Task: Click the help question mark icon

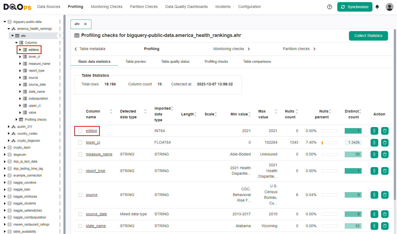Action: point(329,7)
